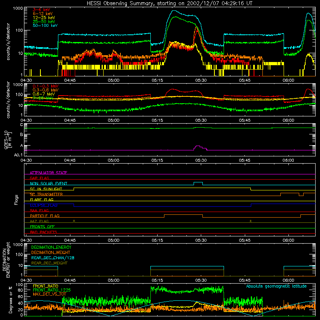The image size is (320, 320).
Task: Select the PARTICLE_FLAG label
Action: coord(45,216)
